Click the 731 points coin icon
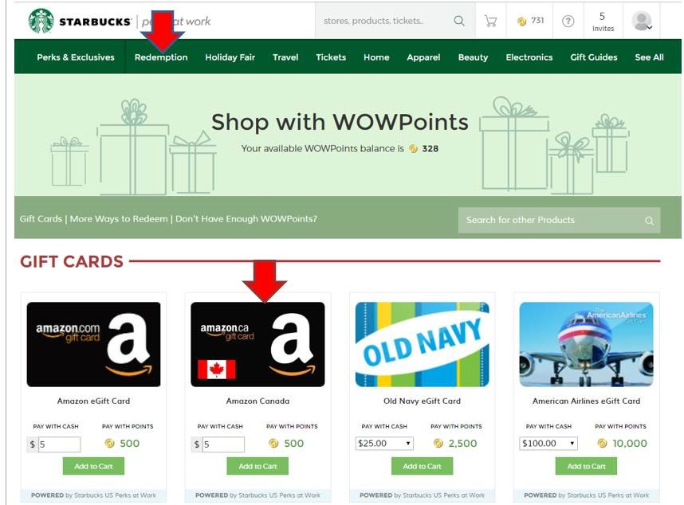 coord(521,21)
